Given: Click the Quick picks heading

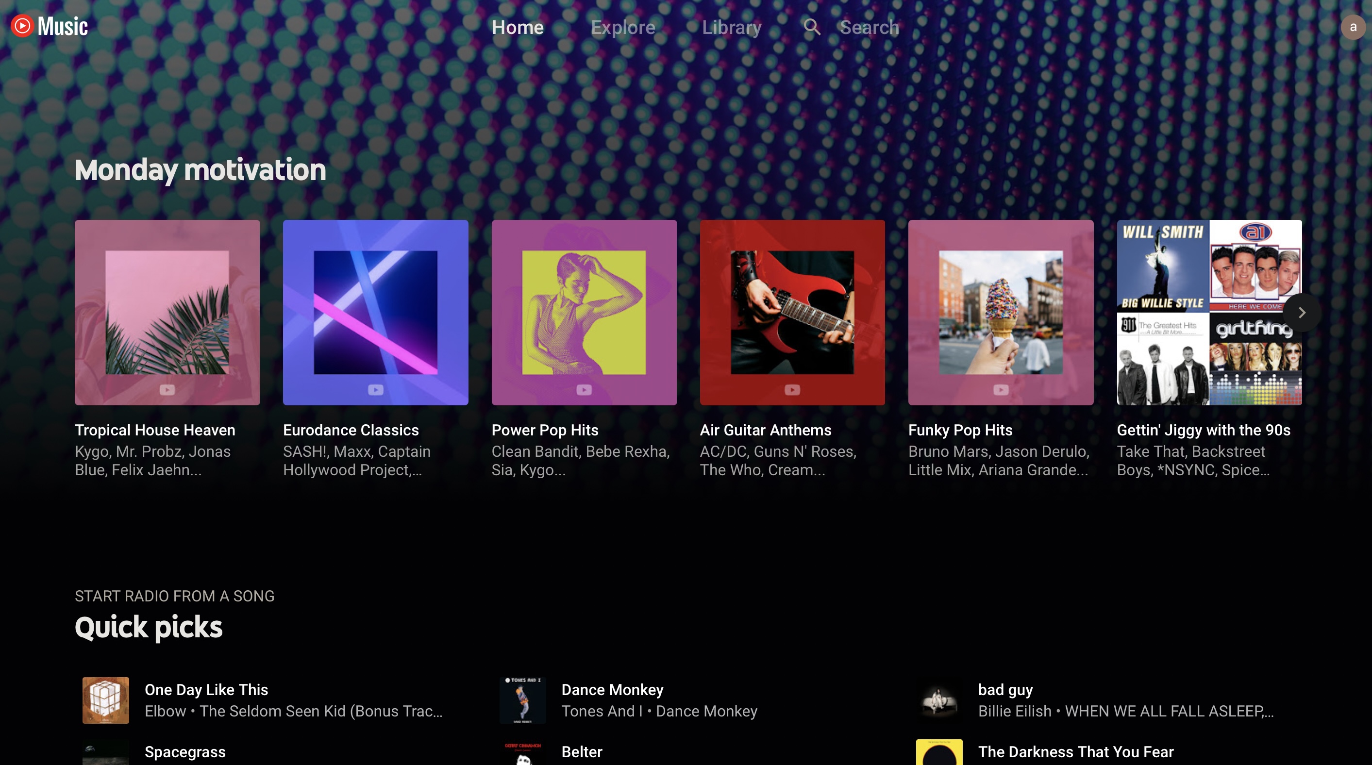Looking at the screenshot, I should pyautogui.click(x=149, y=627).
